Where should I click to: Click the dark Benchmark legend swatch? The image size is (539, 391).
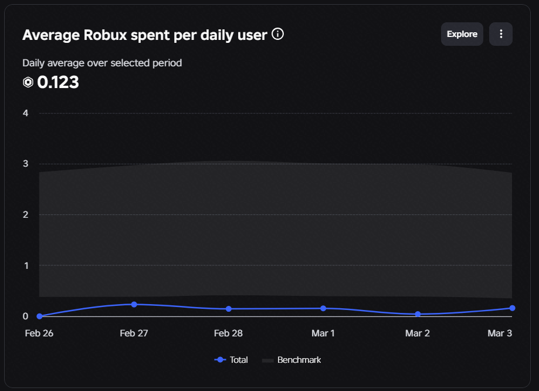coord(268,360)
